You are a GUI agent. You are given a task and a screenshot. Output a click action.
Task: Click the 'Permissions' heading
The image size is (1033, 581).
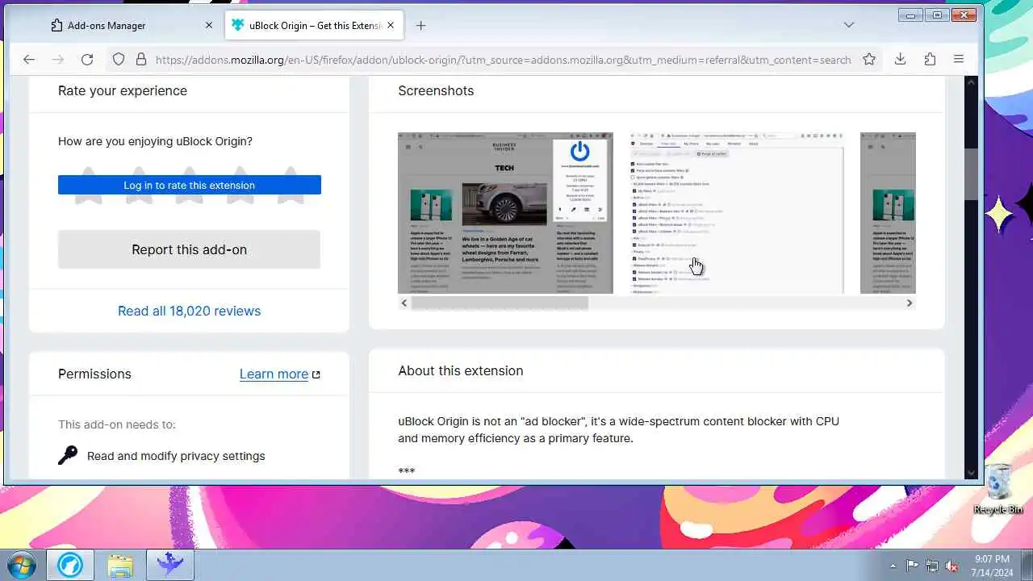(x=94, y=374)
